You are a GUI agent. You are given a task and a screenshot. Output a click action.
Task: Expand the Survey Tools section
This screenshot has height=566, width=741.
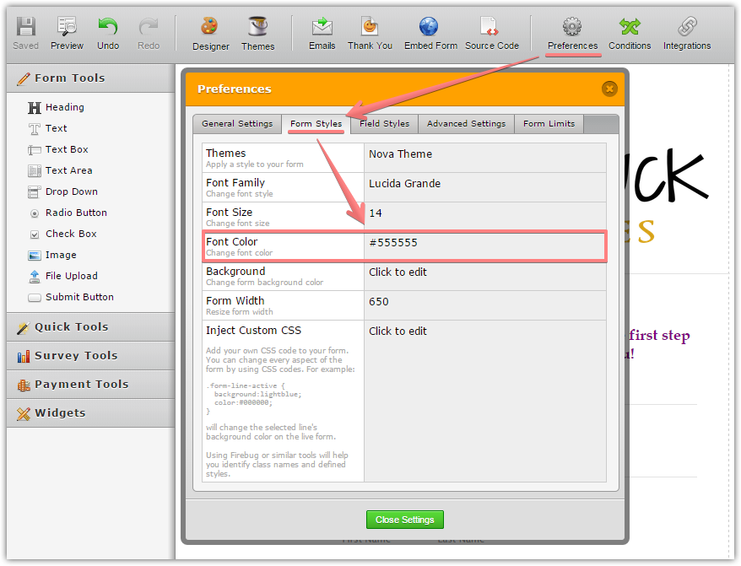click(x=75, y=356)
